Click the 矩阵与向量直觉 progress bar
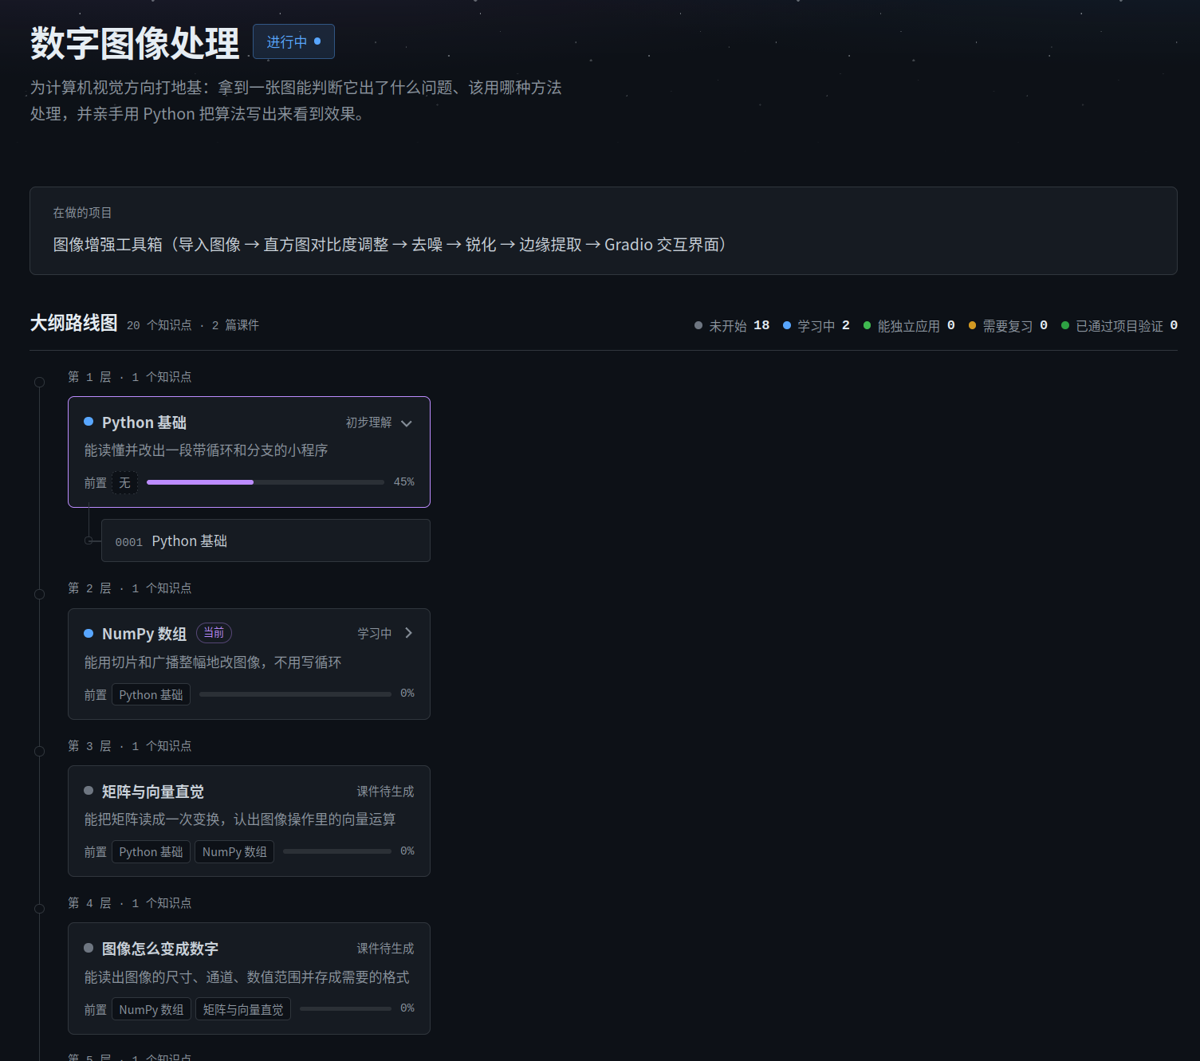1200x1061 pixels. click(337, 851)
